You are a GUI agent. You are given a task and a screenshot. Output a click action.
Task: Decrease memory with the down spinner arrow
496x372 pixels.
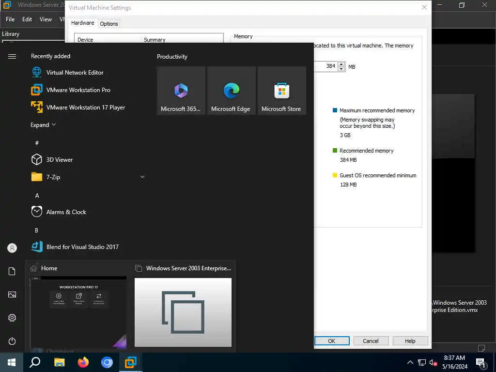click(341, 69)
